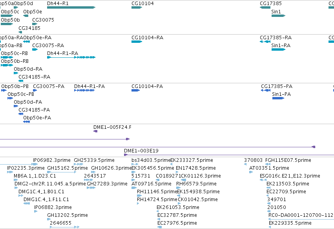Select the Obp50b-PB protein label
Viewport: 334px width, 229px height.
(15, 86)
